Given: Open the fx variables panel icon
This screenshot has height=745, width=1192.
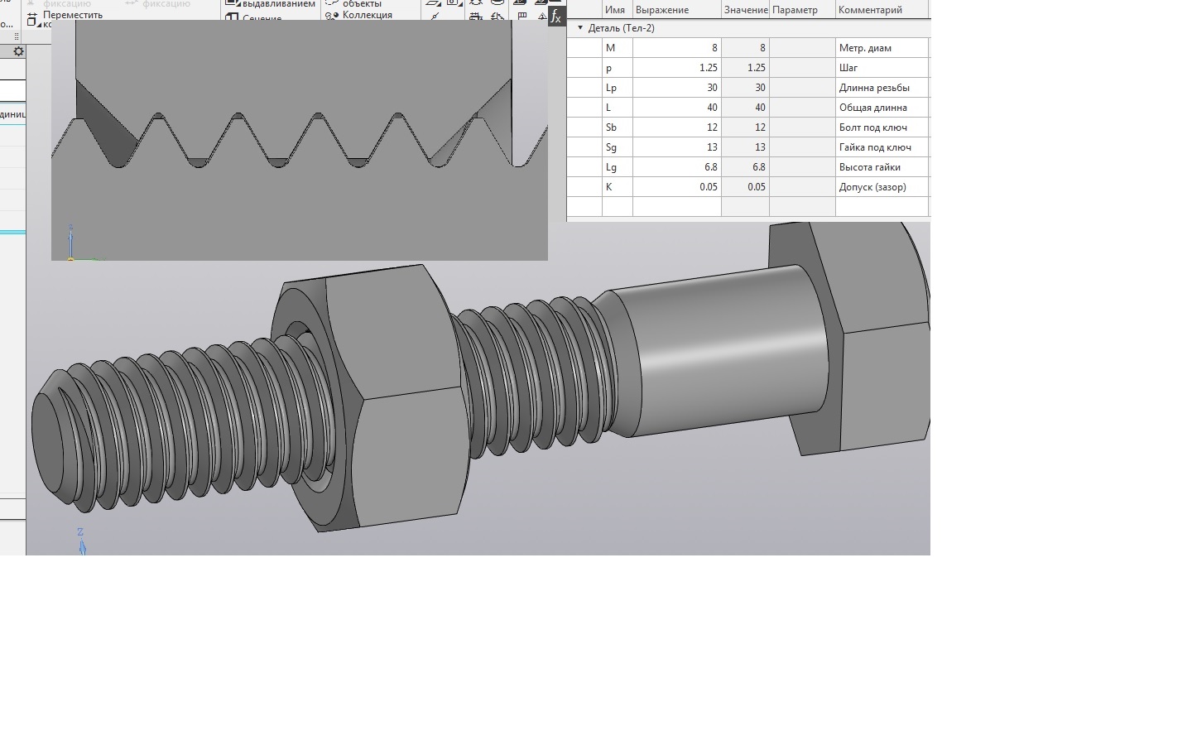Looking at the screenshot, I should 556,17.
